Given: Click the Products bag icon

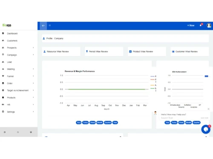Looking at the screenshot, I should pyautogui.click(x=3, y=98).
